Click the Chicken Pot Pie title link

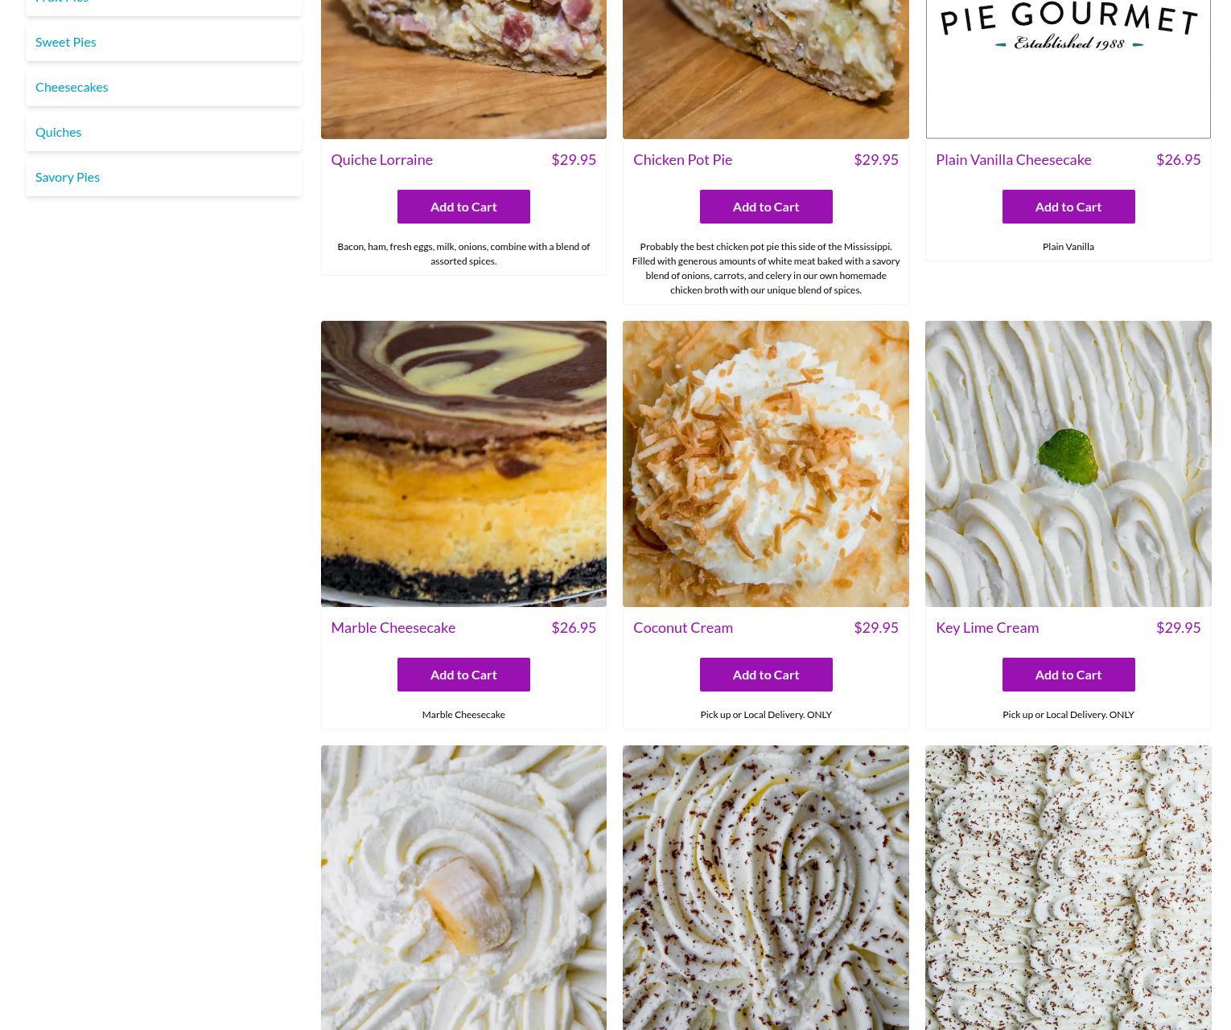tap(682, 159)
